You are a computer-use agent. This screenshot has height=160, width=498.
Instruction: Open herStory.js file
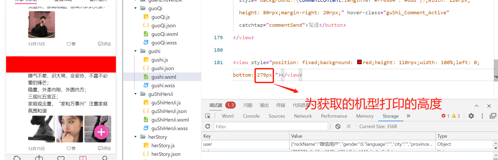coord(163,145)
